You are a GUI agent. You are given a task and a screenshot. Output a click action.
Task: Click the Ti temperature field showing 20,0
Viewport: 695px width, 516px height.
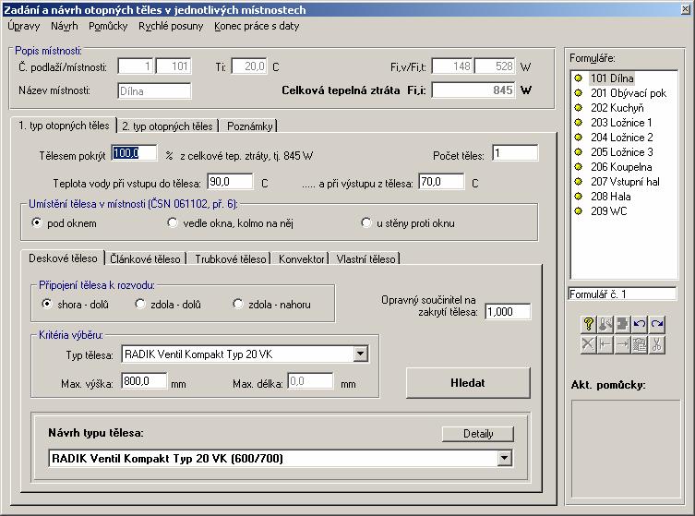pyautogui.click(x=249, y=66)
